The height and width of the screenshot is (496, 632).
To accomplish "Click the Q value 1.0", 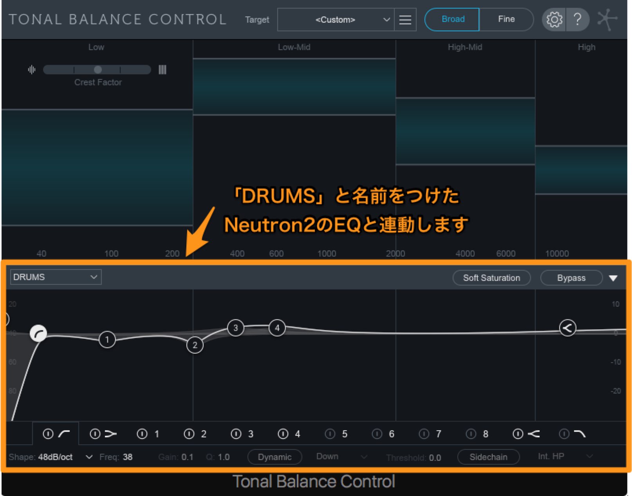I will click(224, 457).
